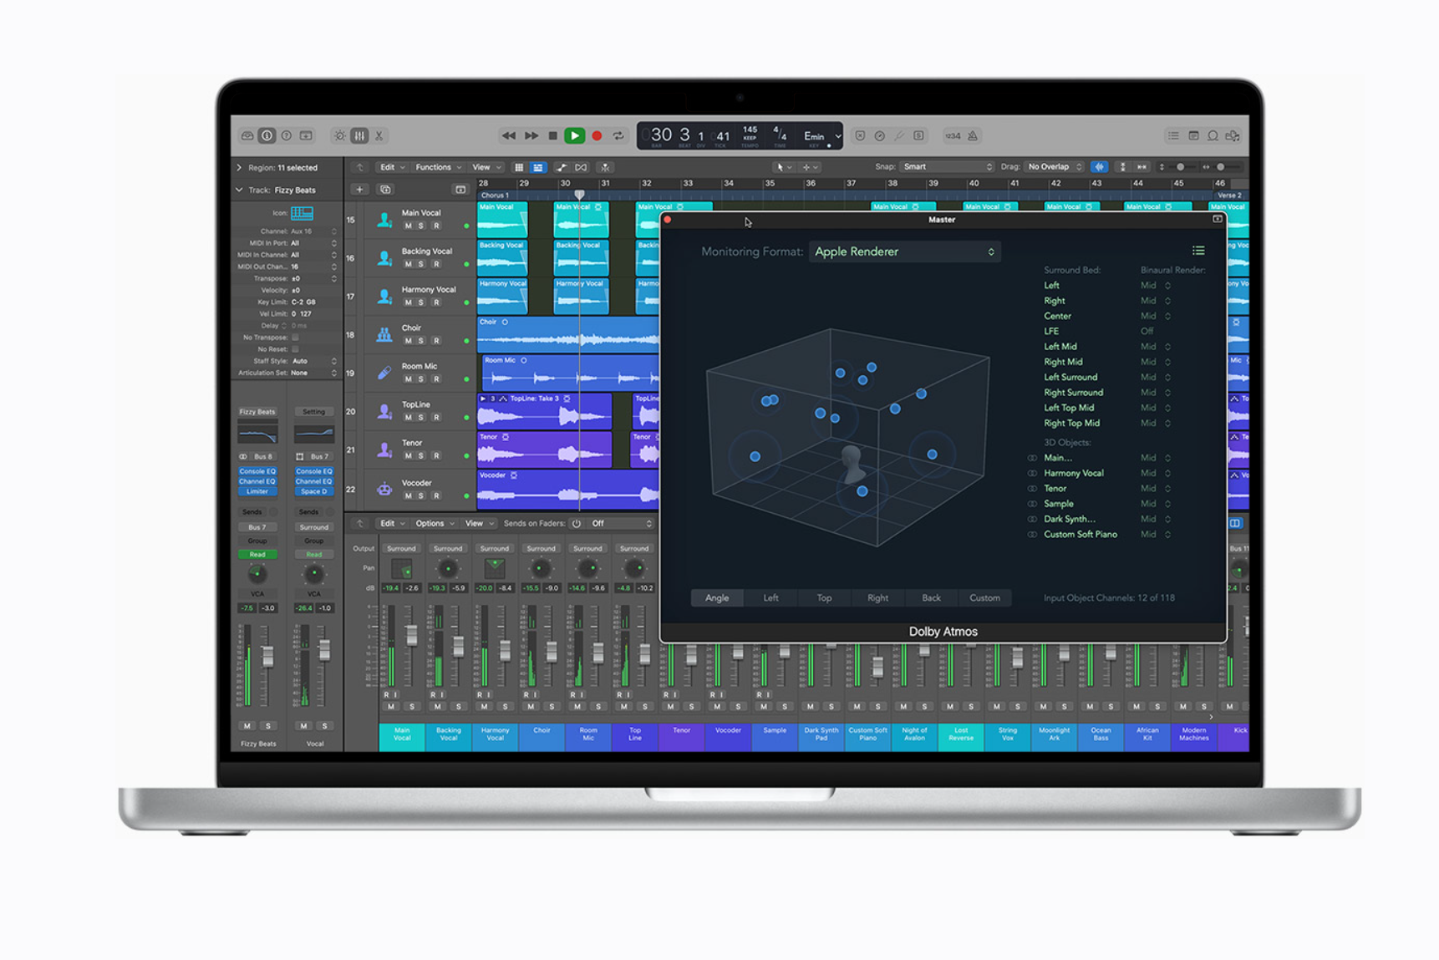
Task: Toggle the Cycle loop button
Action: (x=618, y=135)
